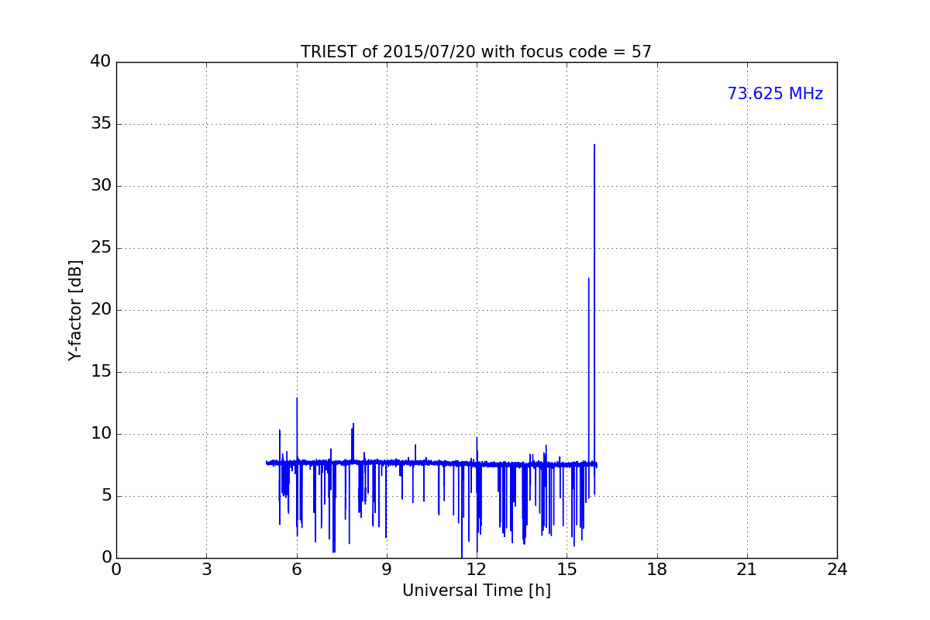Click the x-axis tick label '9'

387,570
